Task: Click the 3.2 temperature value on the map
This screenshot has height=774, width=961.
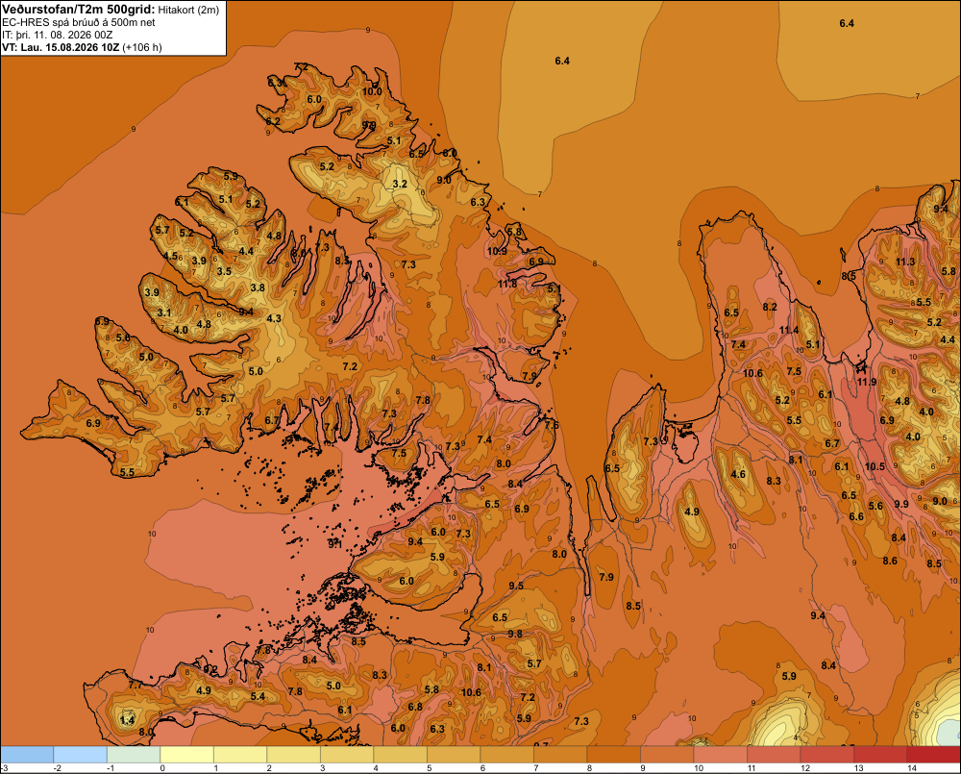Action: click(x=400, y=184)
